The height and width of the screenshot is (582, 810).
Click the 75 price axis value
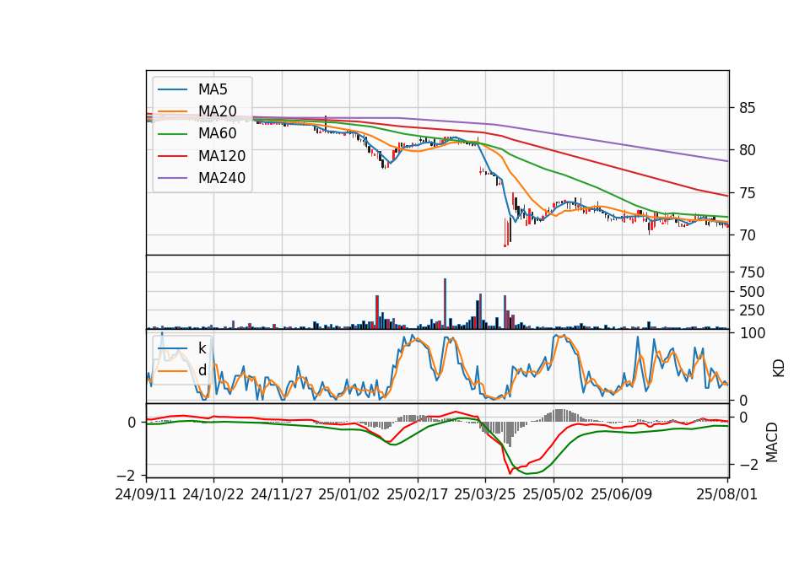coord(747,193)
